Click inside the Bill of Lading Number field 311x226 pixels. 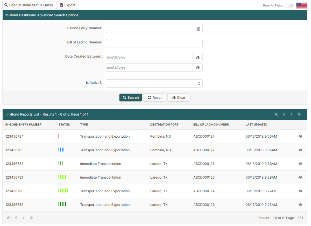click(x=154, y=43)
